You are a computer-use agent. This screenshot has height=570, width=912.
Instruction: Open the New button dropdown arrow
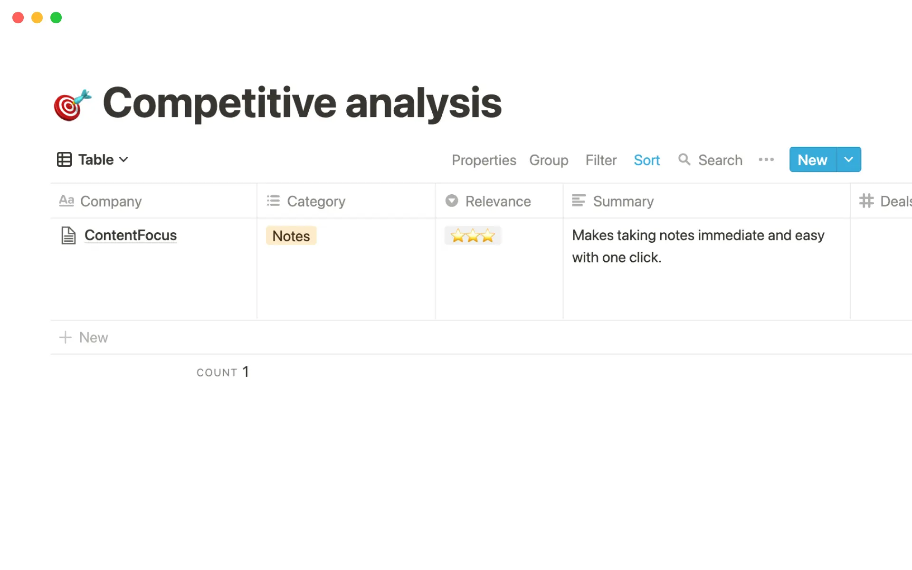pos(848,160)
